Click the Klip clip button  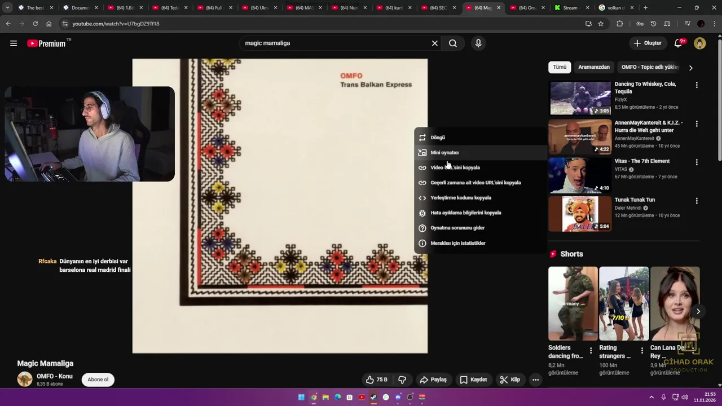[510, 379]
